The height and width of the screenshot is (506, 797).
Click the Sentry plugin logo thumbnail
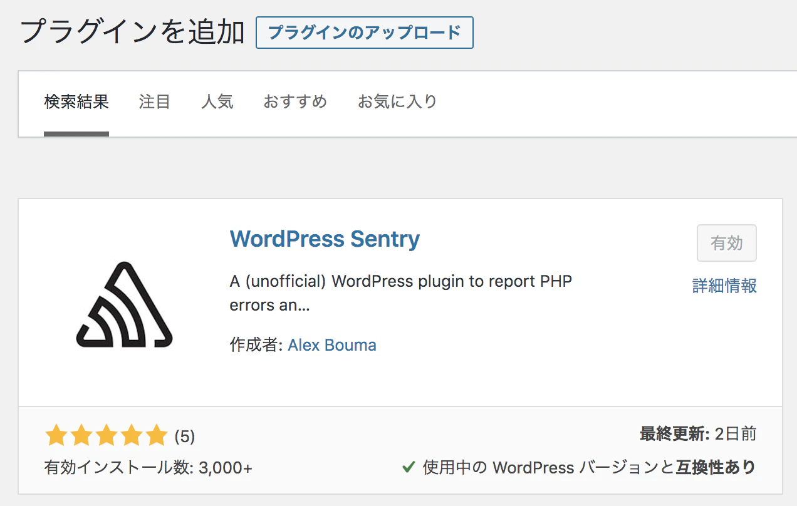coord(124,304)
